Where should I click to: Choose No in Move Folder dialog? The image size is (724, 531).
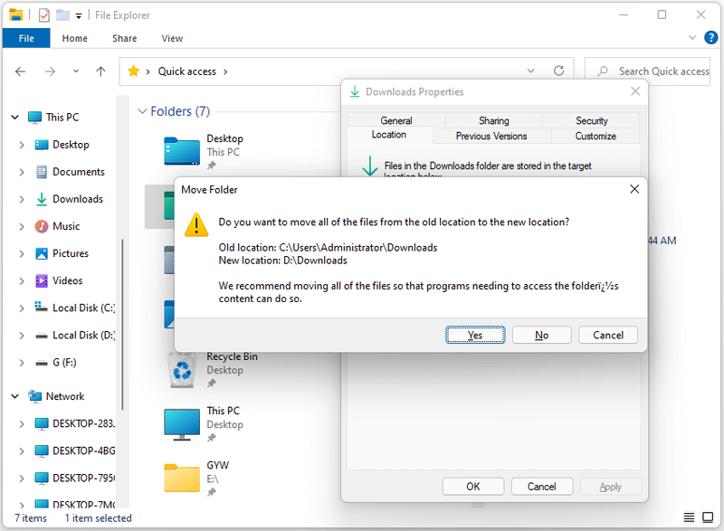point(541,335)
